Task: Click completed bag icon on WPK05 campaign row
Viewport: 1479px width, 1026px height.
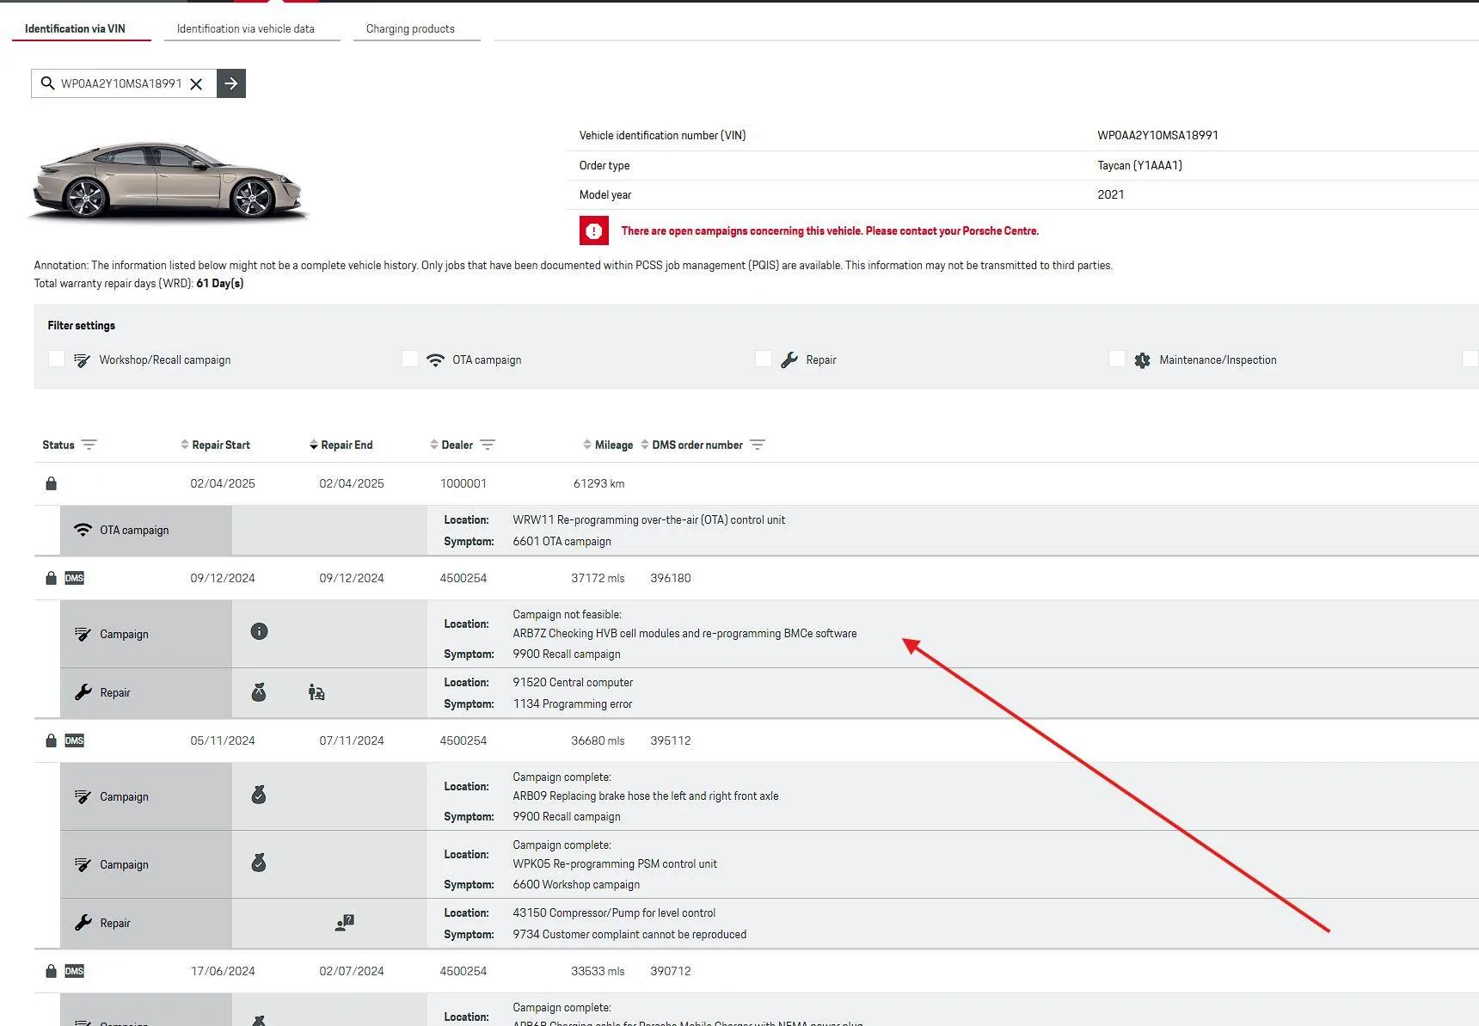Action: pyautogui.click(x=259, y=863)
